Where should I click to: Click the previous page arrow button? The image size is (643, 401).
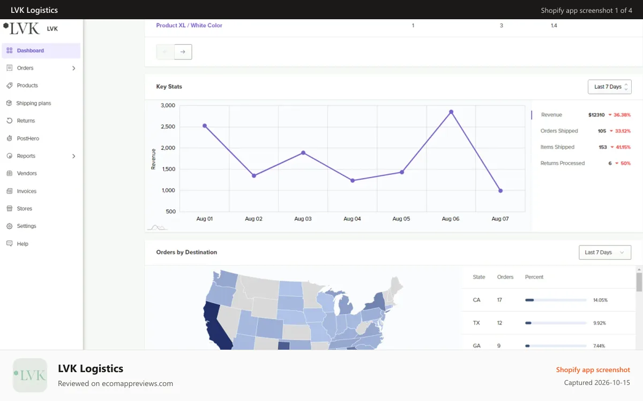[165, 52]
